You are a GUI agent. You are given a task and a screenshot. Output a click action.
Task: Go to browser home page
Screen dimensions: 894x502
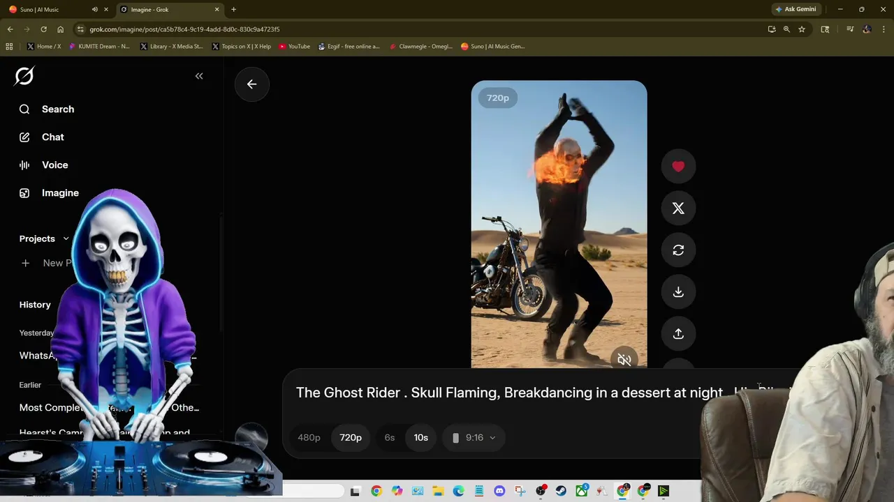[x=60, y=29]
